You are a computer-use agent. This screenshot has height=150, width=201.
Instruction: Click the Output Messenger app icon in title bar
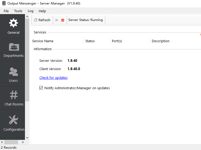[4, 3]
